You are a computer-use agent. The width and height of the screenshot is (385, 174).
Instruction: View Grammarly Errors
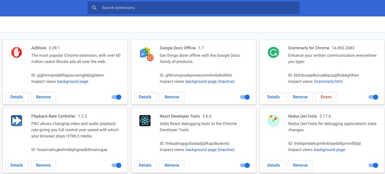[326, 97]
